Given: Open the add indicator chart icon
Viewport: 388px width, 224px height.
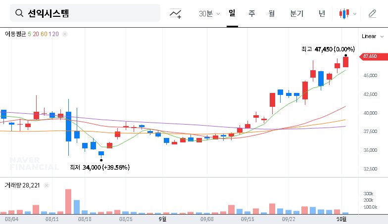Looking at the screenshot, I should [176, 14].
